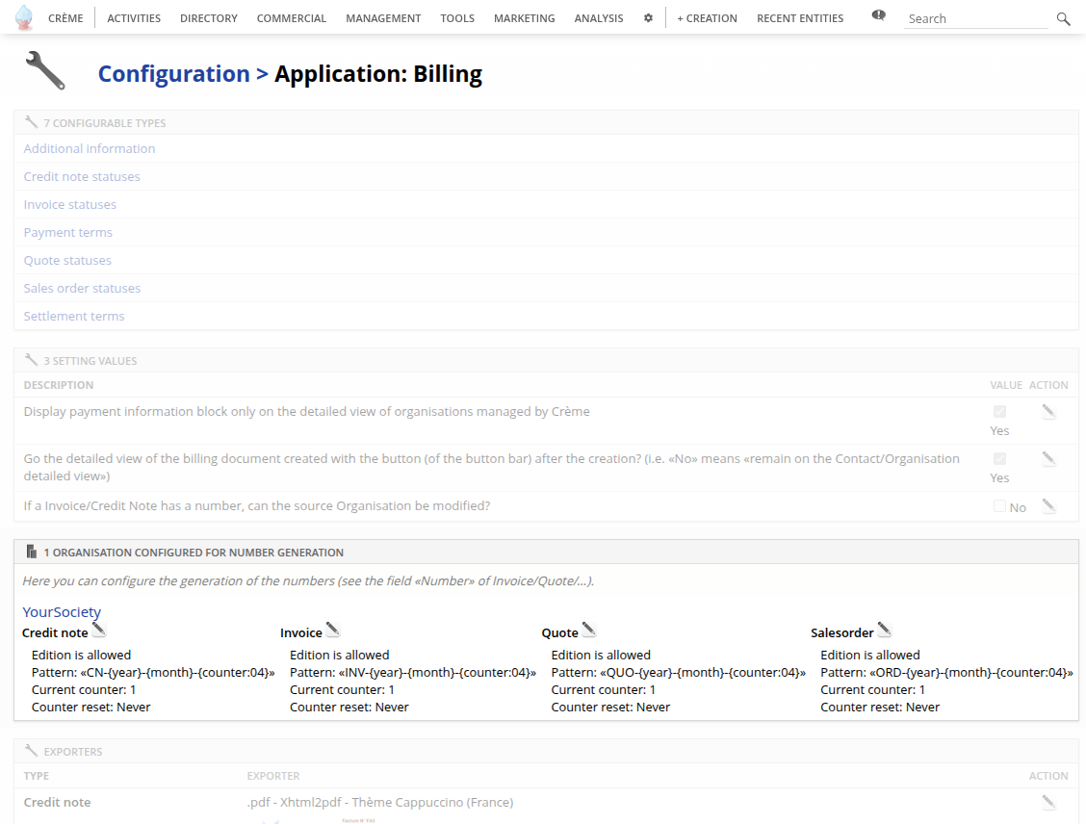The height and width of the screenshot is (824, 1086).
Task: Click Current counter: 1 under Quote
Action: pyautogui.click(x=604, y=689)
